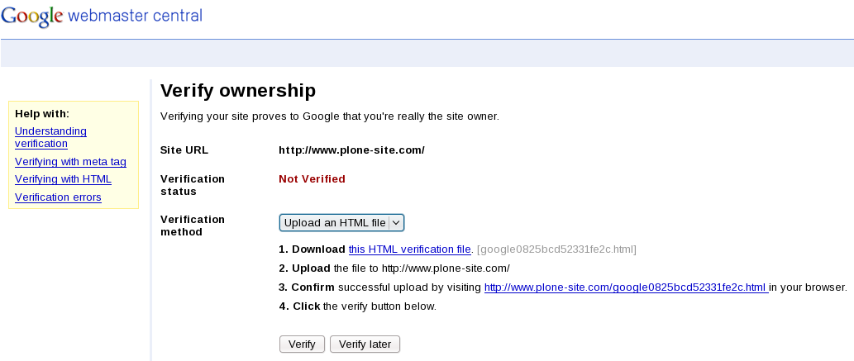Click the 'Verification status' field label
Screen dimensions: 854x361
click(x=192, y=185)
